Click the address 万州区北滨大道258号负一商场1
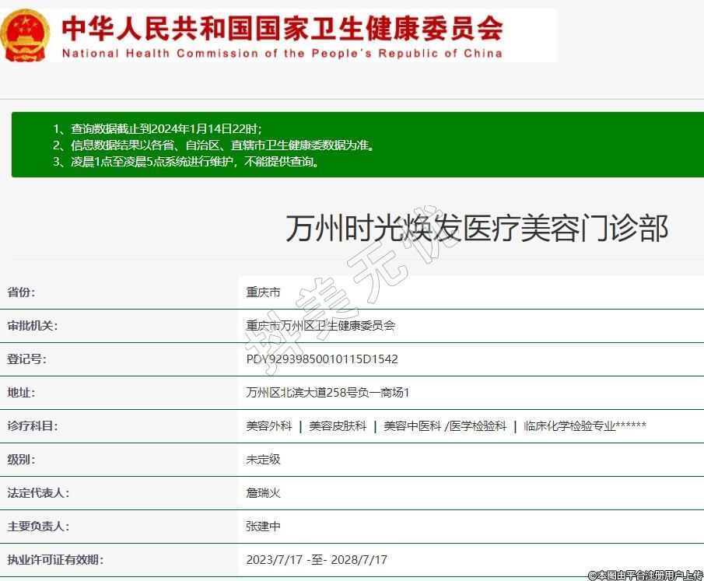The width and height of the screenshot is (704, 581). (327, 393)
